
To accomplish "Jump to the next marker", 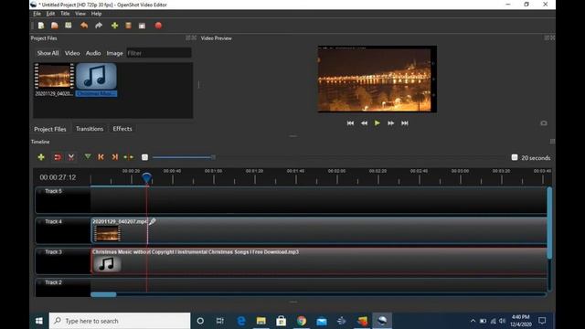I will coord(114,157).
